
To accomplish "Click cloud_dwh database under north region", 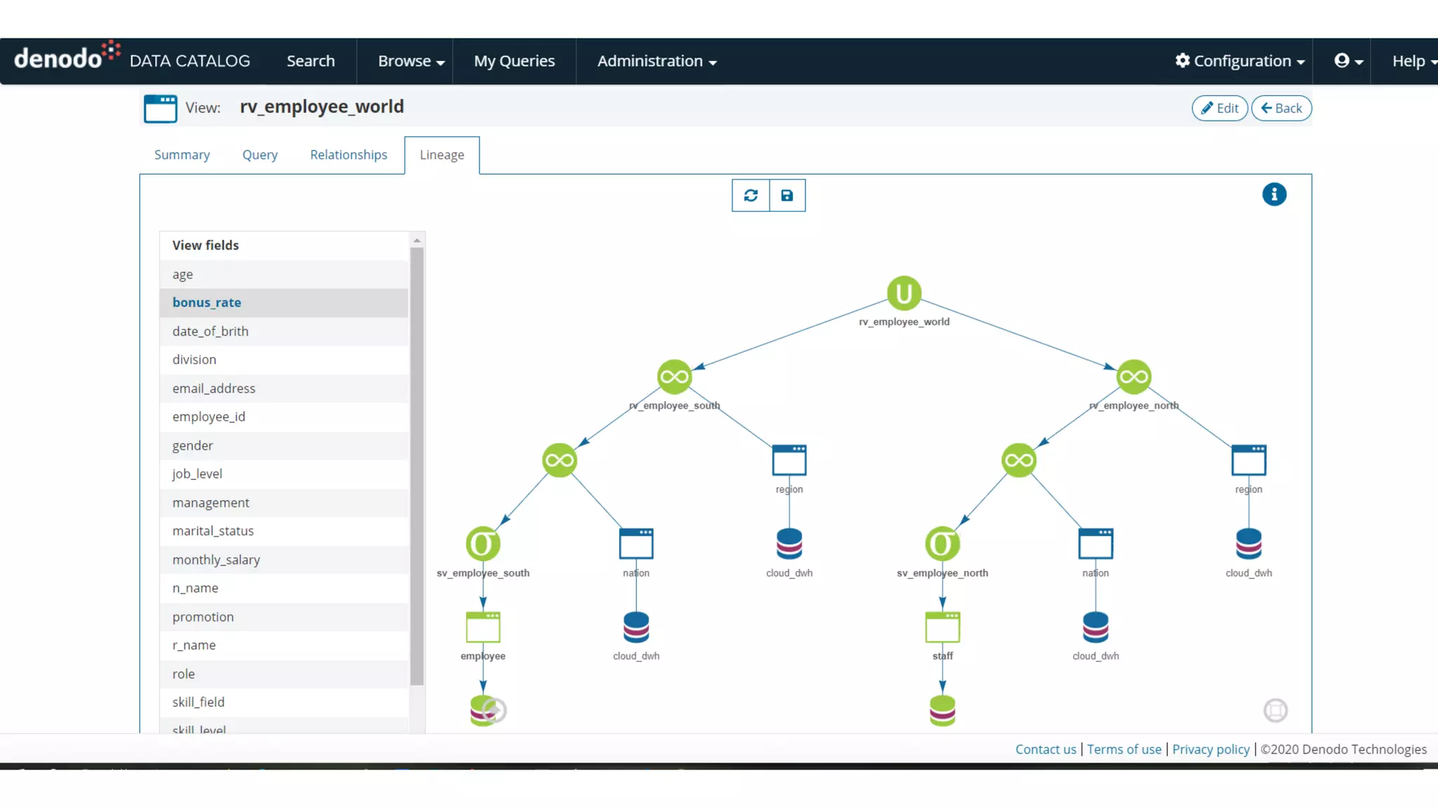I will pyautogui.click(x=1248, y=544).
